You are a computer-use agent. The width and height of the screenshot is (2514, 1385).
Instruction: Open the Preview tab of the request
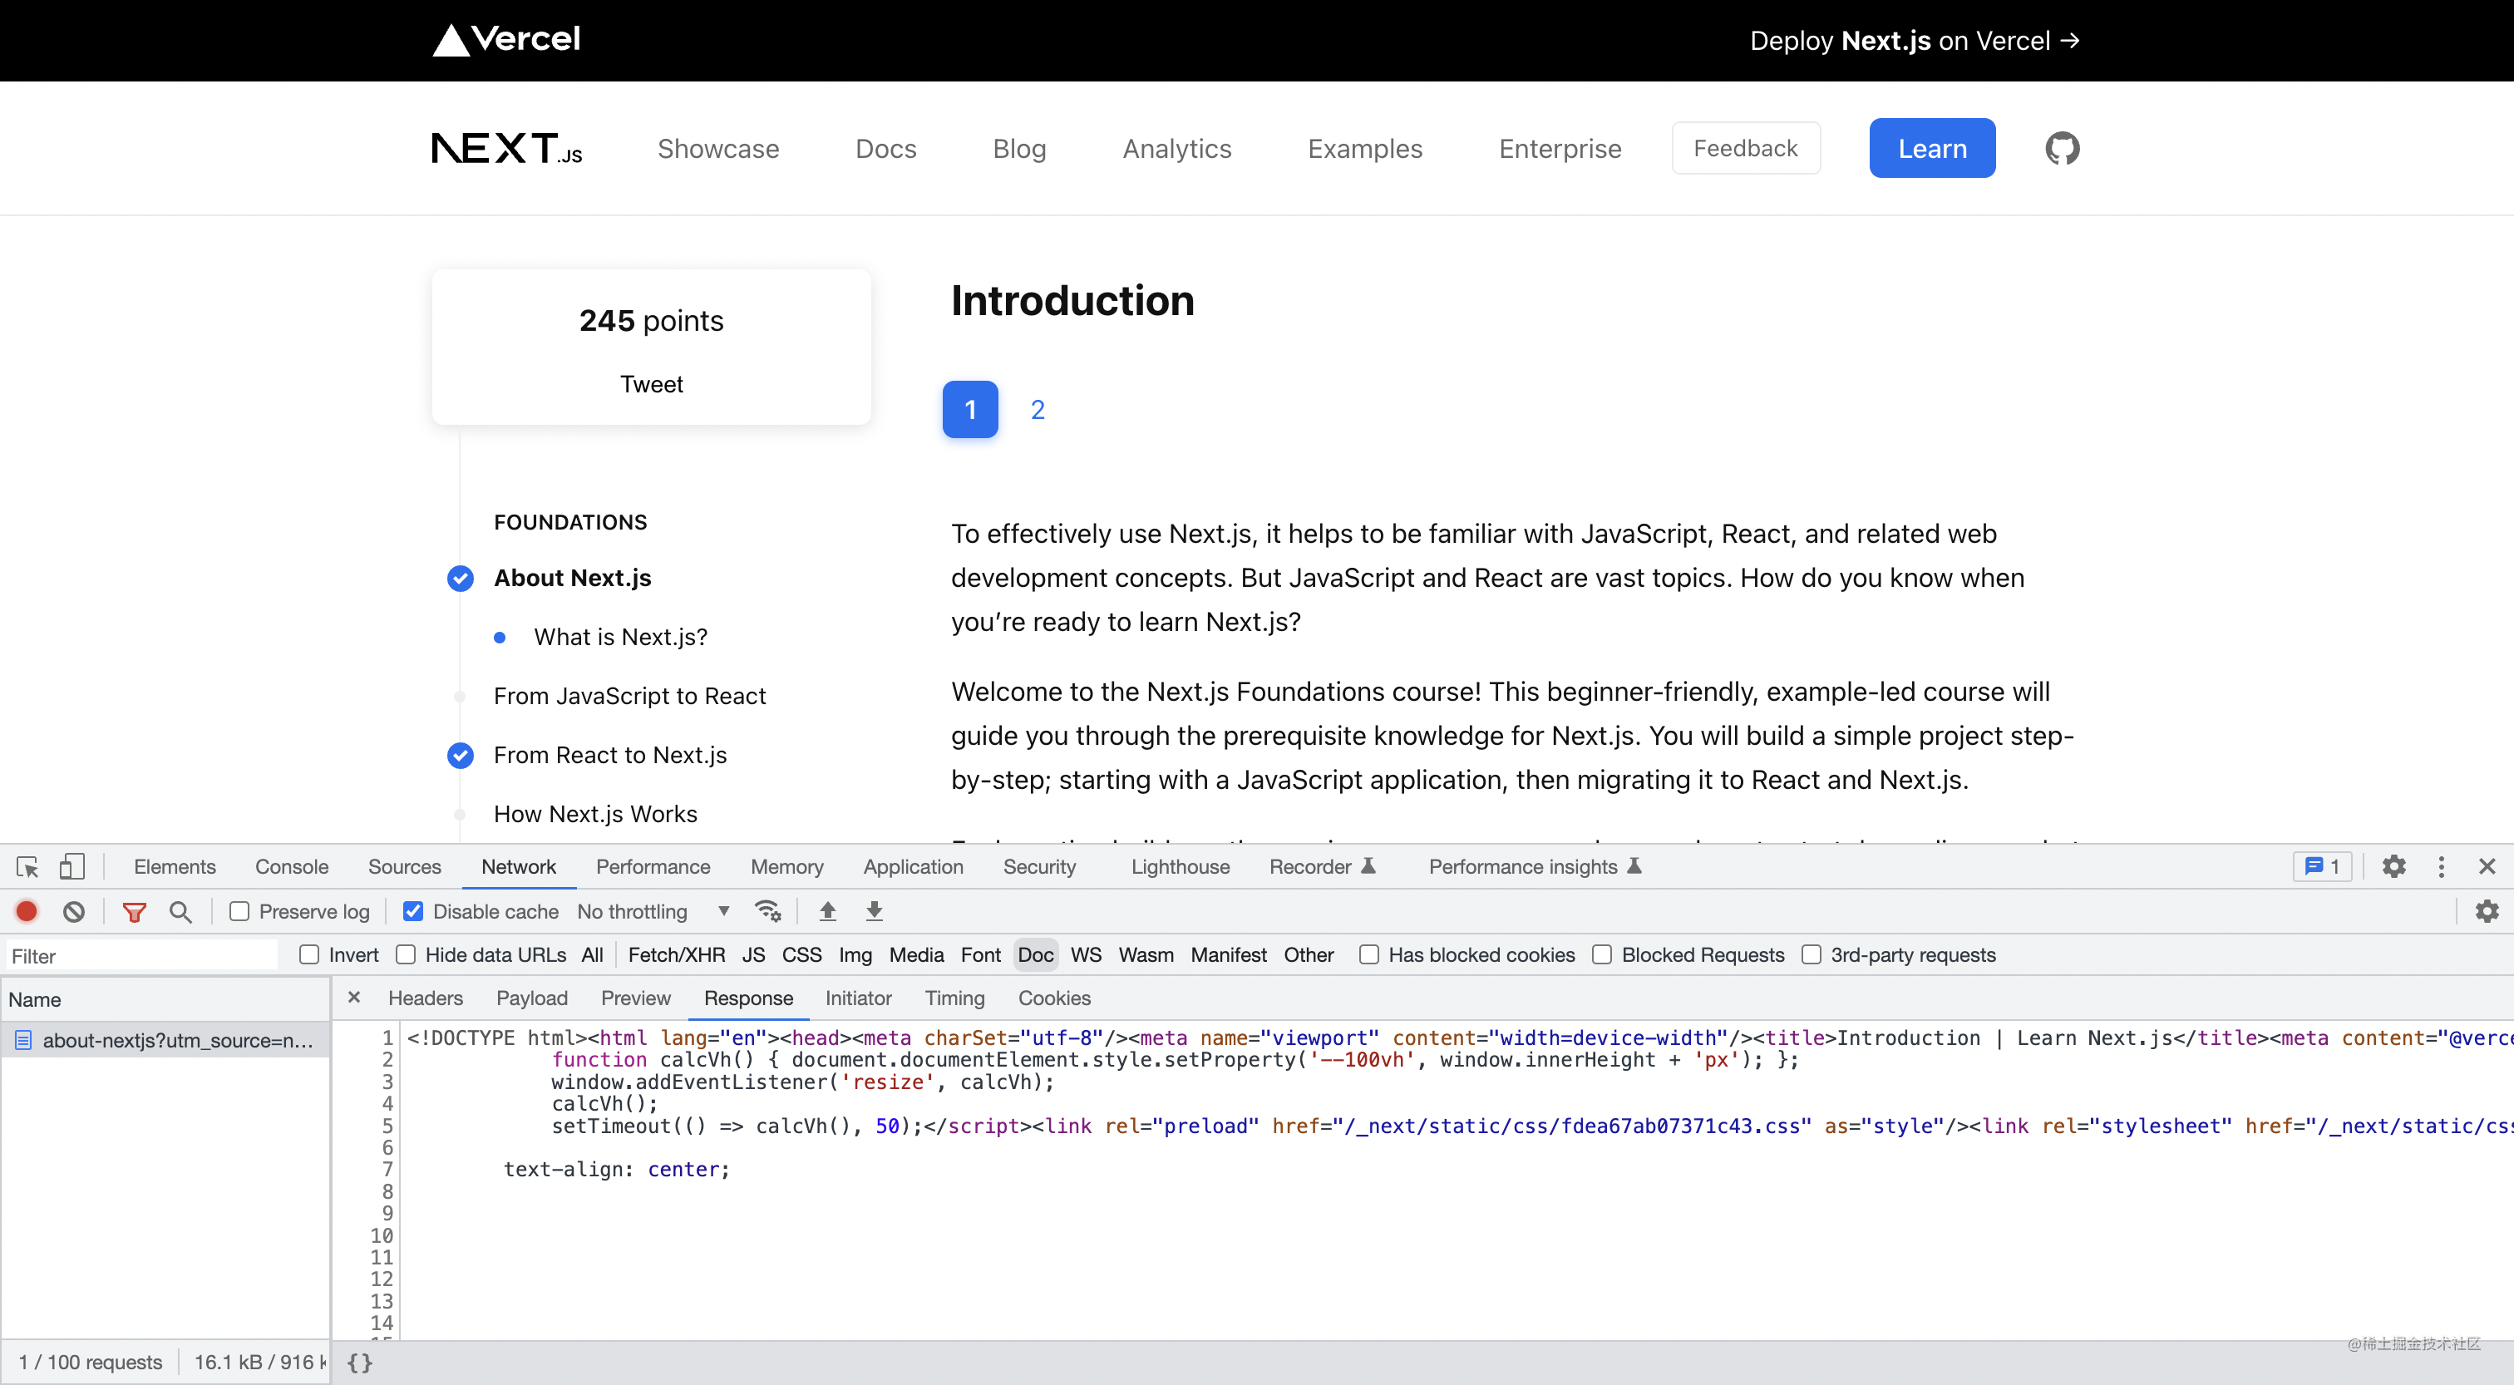click(635, 998)
